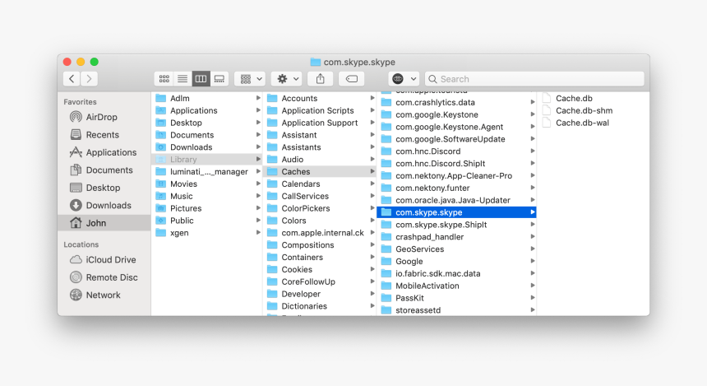Go back with the back arrow button
This screenshot has height=386, width=707.
pyautogui.click(x=72, y=79)
